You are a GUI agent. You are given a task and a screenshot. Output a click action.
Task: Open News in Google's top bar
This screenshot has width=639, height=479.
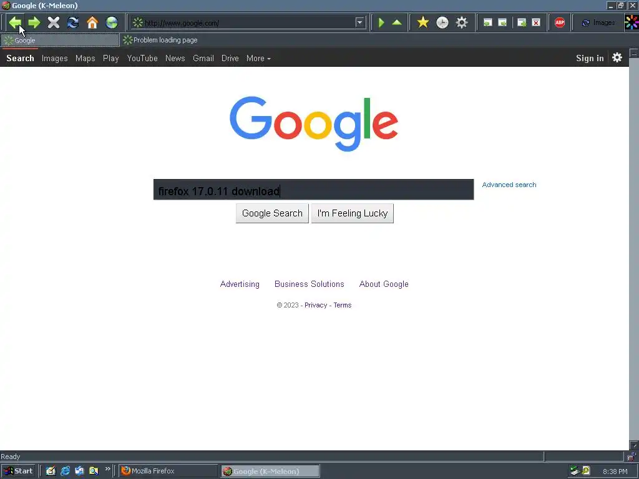pos(175,58)
